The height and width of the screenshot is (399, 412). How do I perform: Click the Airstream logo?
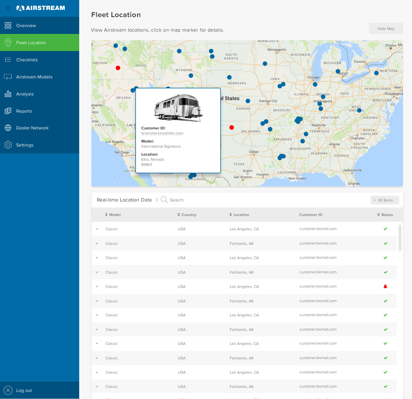(41, 8)
